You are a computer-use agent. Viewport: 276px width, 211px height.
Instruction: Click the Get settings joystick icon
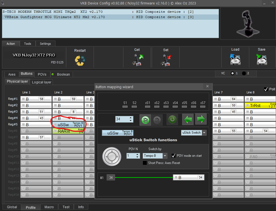point(138,60)
